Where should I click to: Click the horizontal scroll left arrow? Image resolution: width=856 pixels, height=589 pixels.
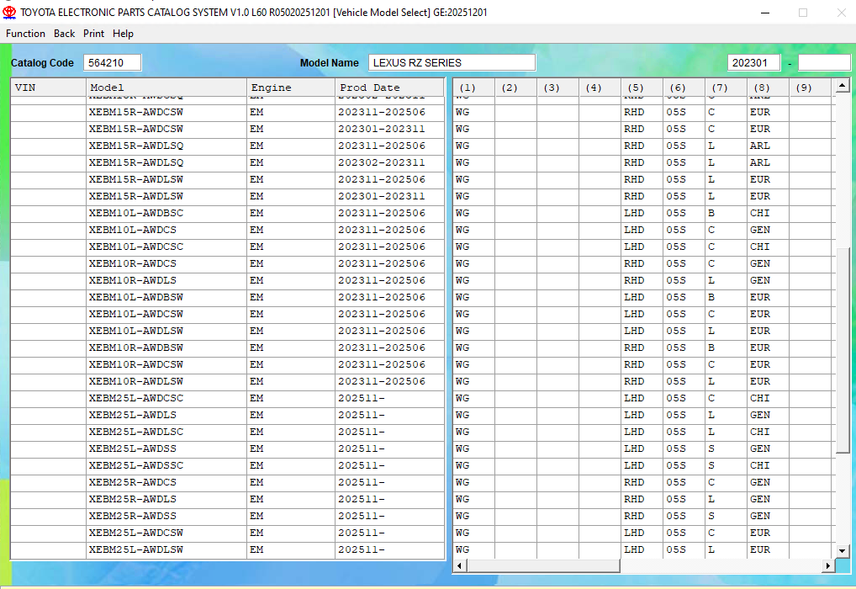click(460, 566)
